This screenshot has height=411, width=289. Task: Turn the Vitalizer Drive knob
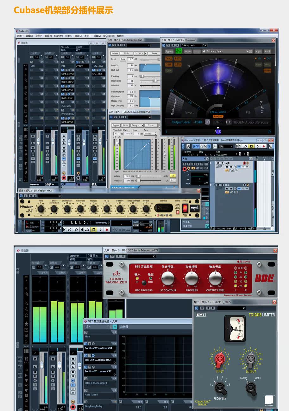[41, 209]
